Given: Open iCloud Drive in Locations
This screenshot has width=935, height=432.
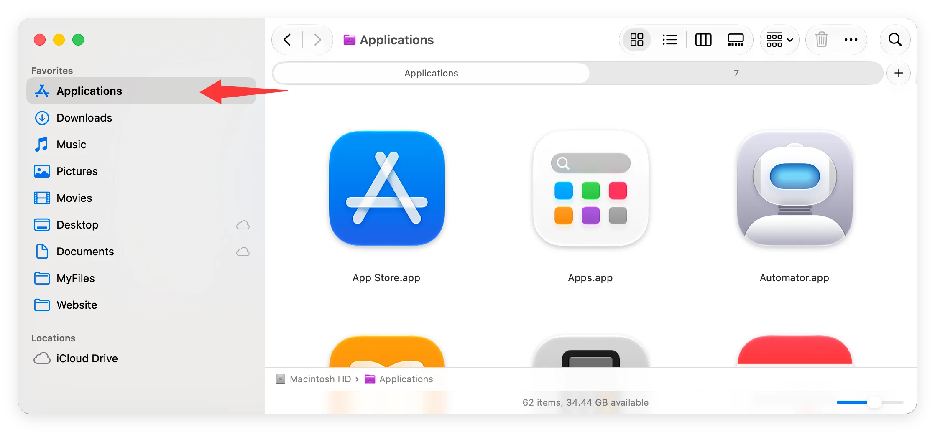Looking at the screenshot, I should (141, 358).
